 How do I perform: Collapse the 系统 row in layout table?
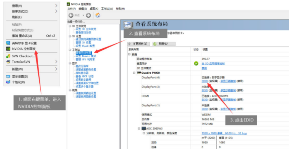tap(130, 55)
